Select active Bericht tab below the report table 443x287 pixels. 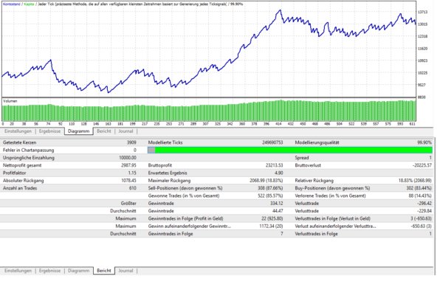(x=104, y=271)
